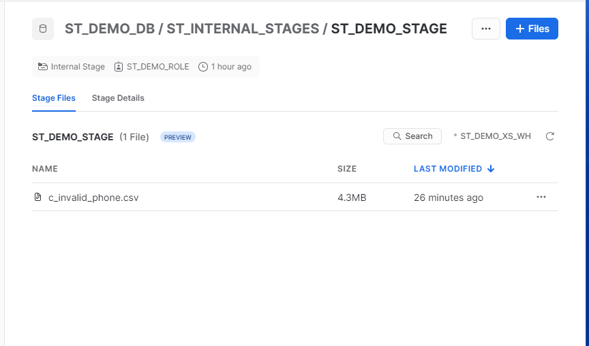Open the more options menu beside Files button
This screenshot has width=589, height=346.
coord(486,29)
